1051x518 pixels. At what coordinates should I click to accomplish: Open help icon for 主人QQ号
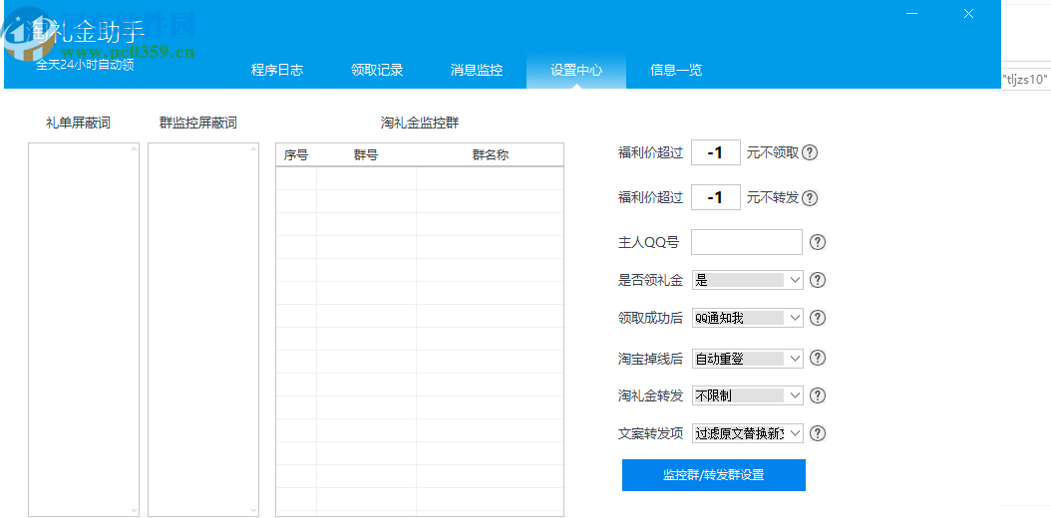pos(817,242)
